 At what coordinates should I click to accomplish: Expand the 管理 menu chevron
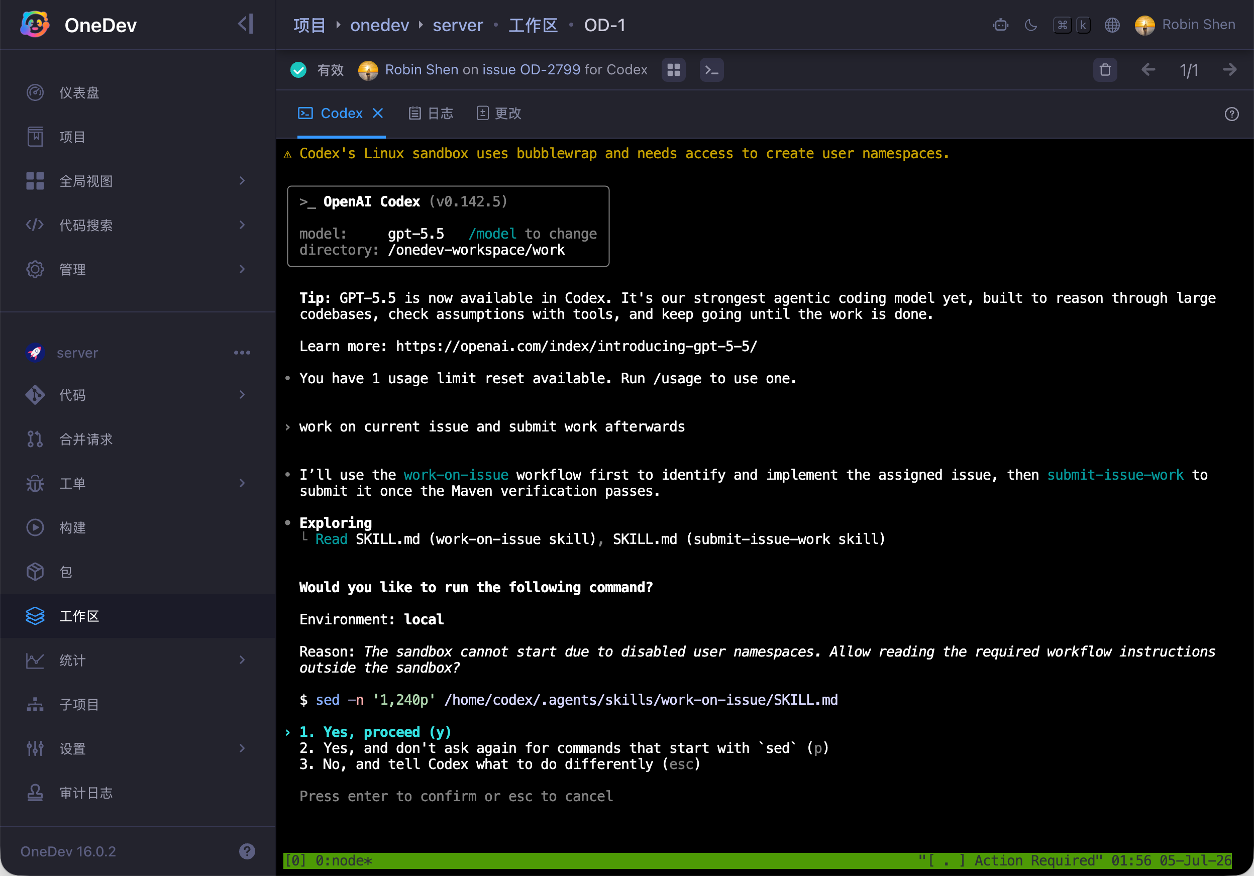(242, 269)
